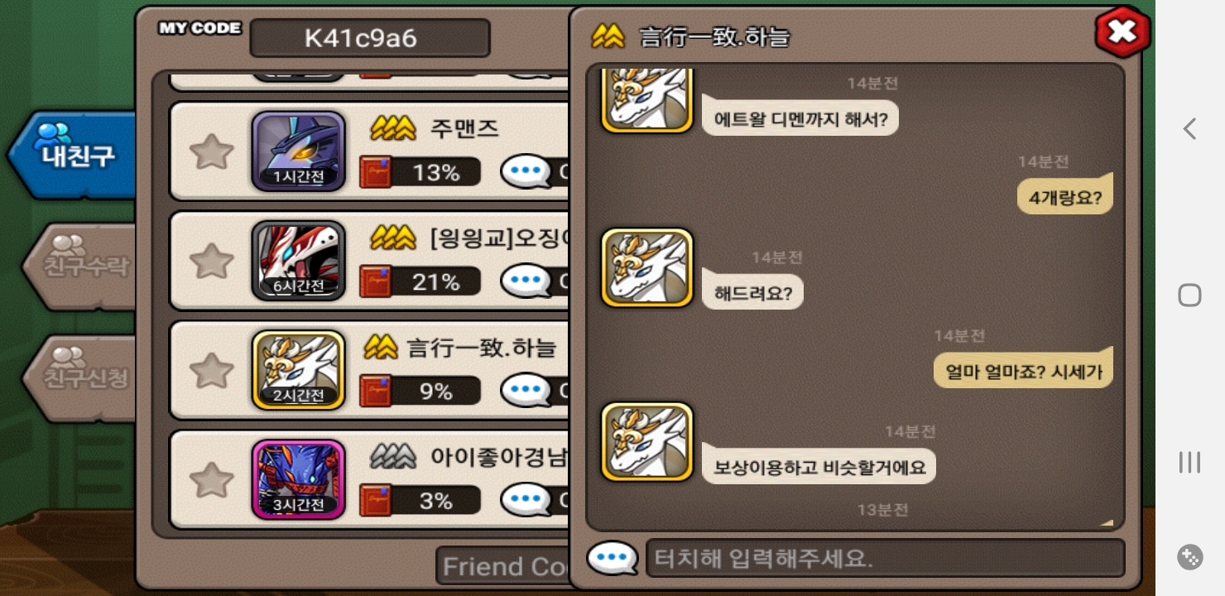The width and height of the screenshot is (1225, 596).
Task: Toggle favorite star for [잉잉교]오징어
Action: [x=212, y=261]
